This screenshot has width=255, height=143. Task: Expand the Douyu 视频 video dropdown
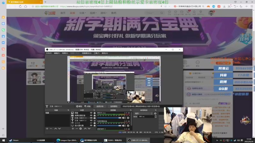tap(93, 13)
